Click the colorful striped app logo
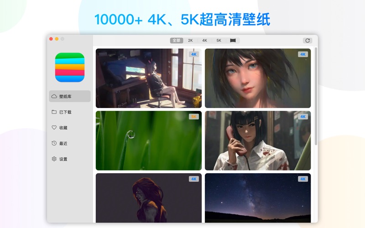Image resolution: width=365 pixels, height=228 pixels. coord(70,67)
